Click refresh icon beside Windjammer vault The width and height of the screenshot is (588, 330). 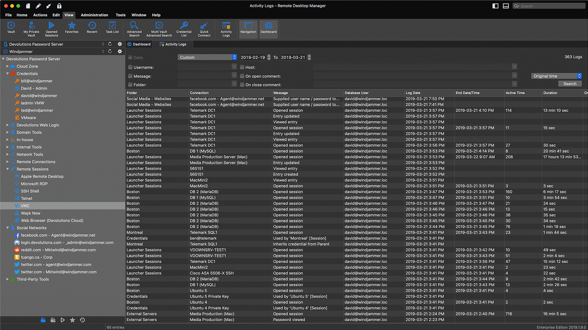[110, 51]
